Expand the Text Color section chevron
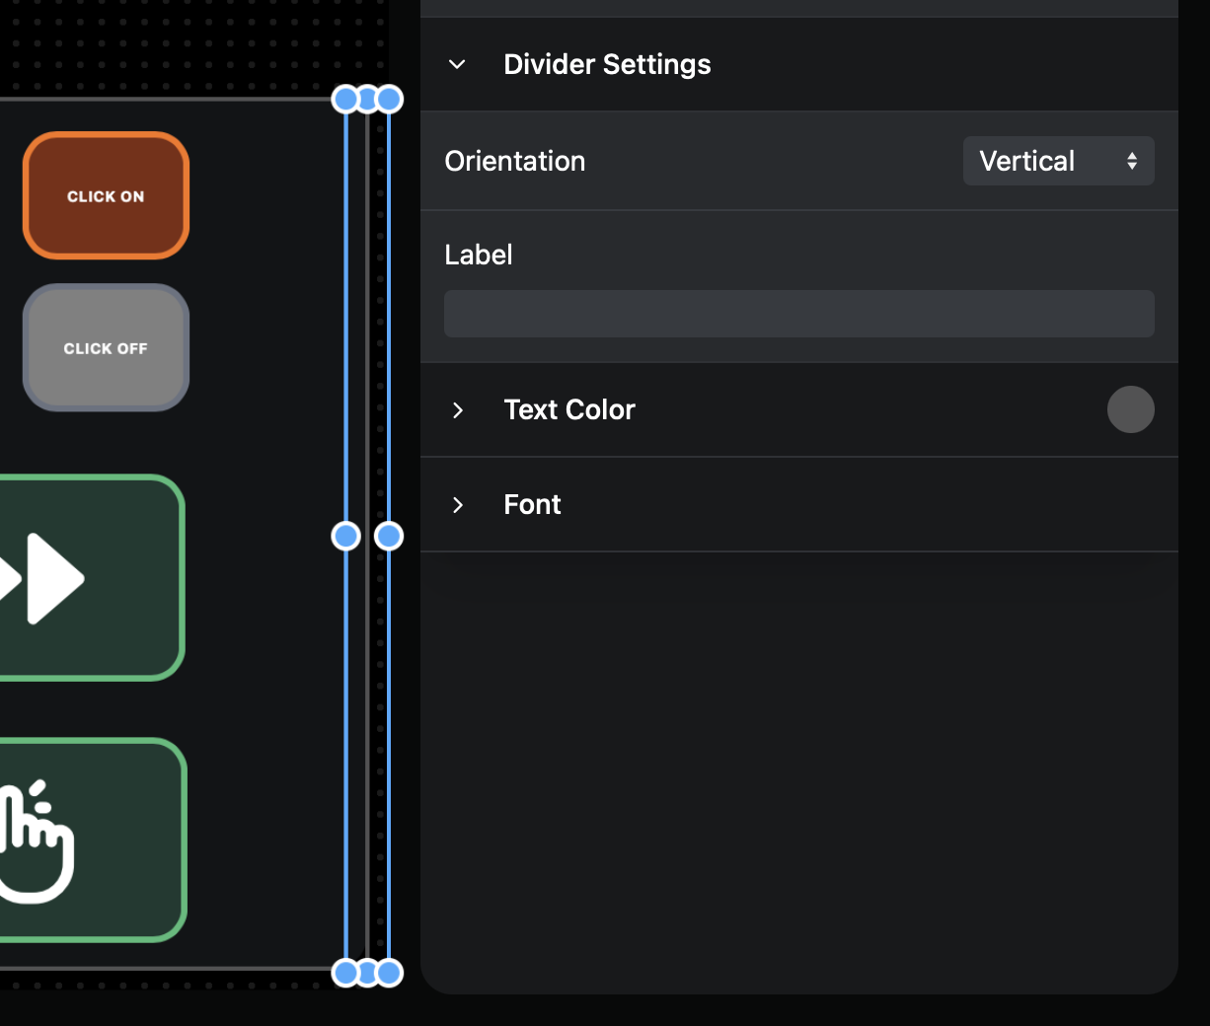Image resolution: width=1210 pixels, height=1026 pixels. tap(457, 409)
